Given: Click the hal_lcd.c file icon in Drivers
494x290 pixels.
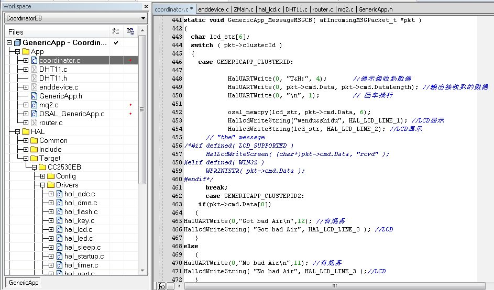Looking at the screenshot, I should point(59,230).
